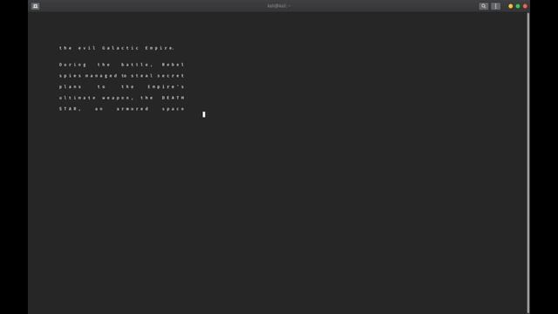
Task: Maximize the terminal with the green button
Action: tap(518, 6)
